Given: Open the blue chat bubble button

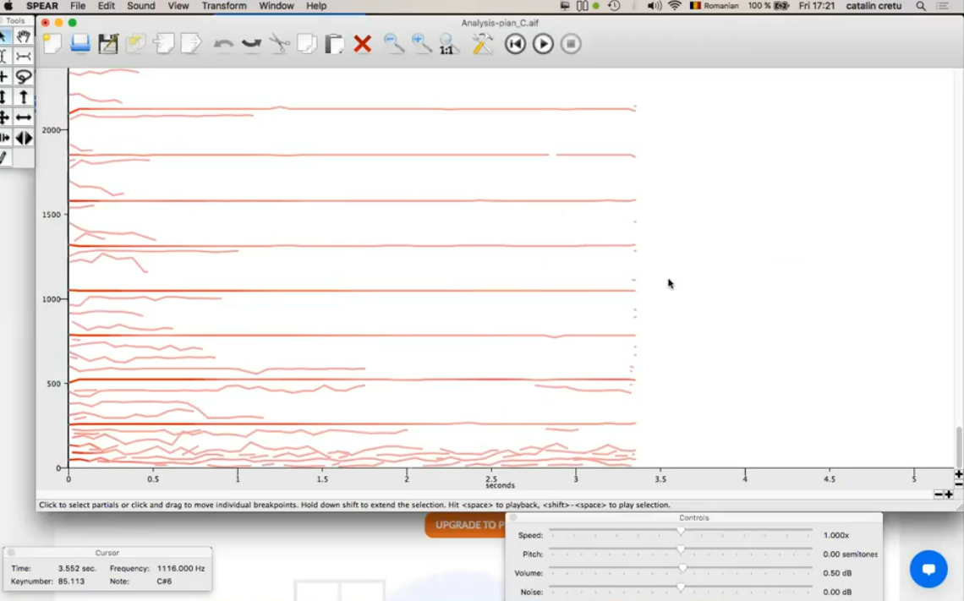Looking at the screenshot, I should click(x=928, y=569).
